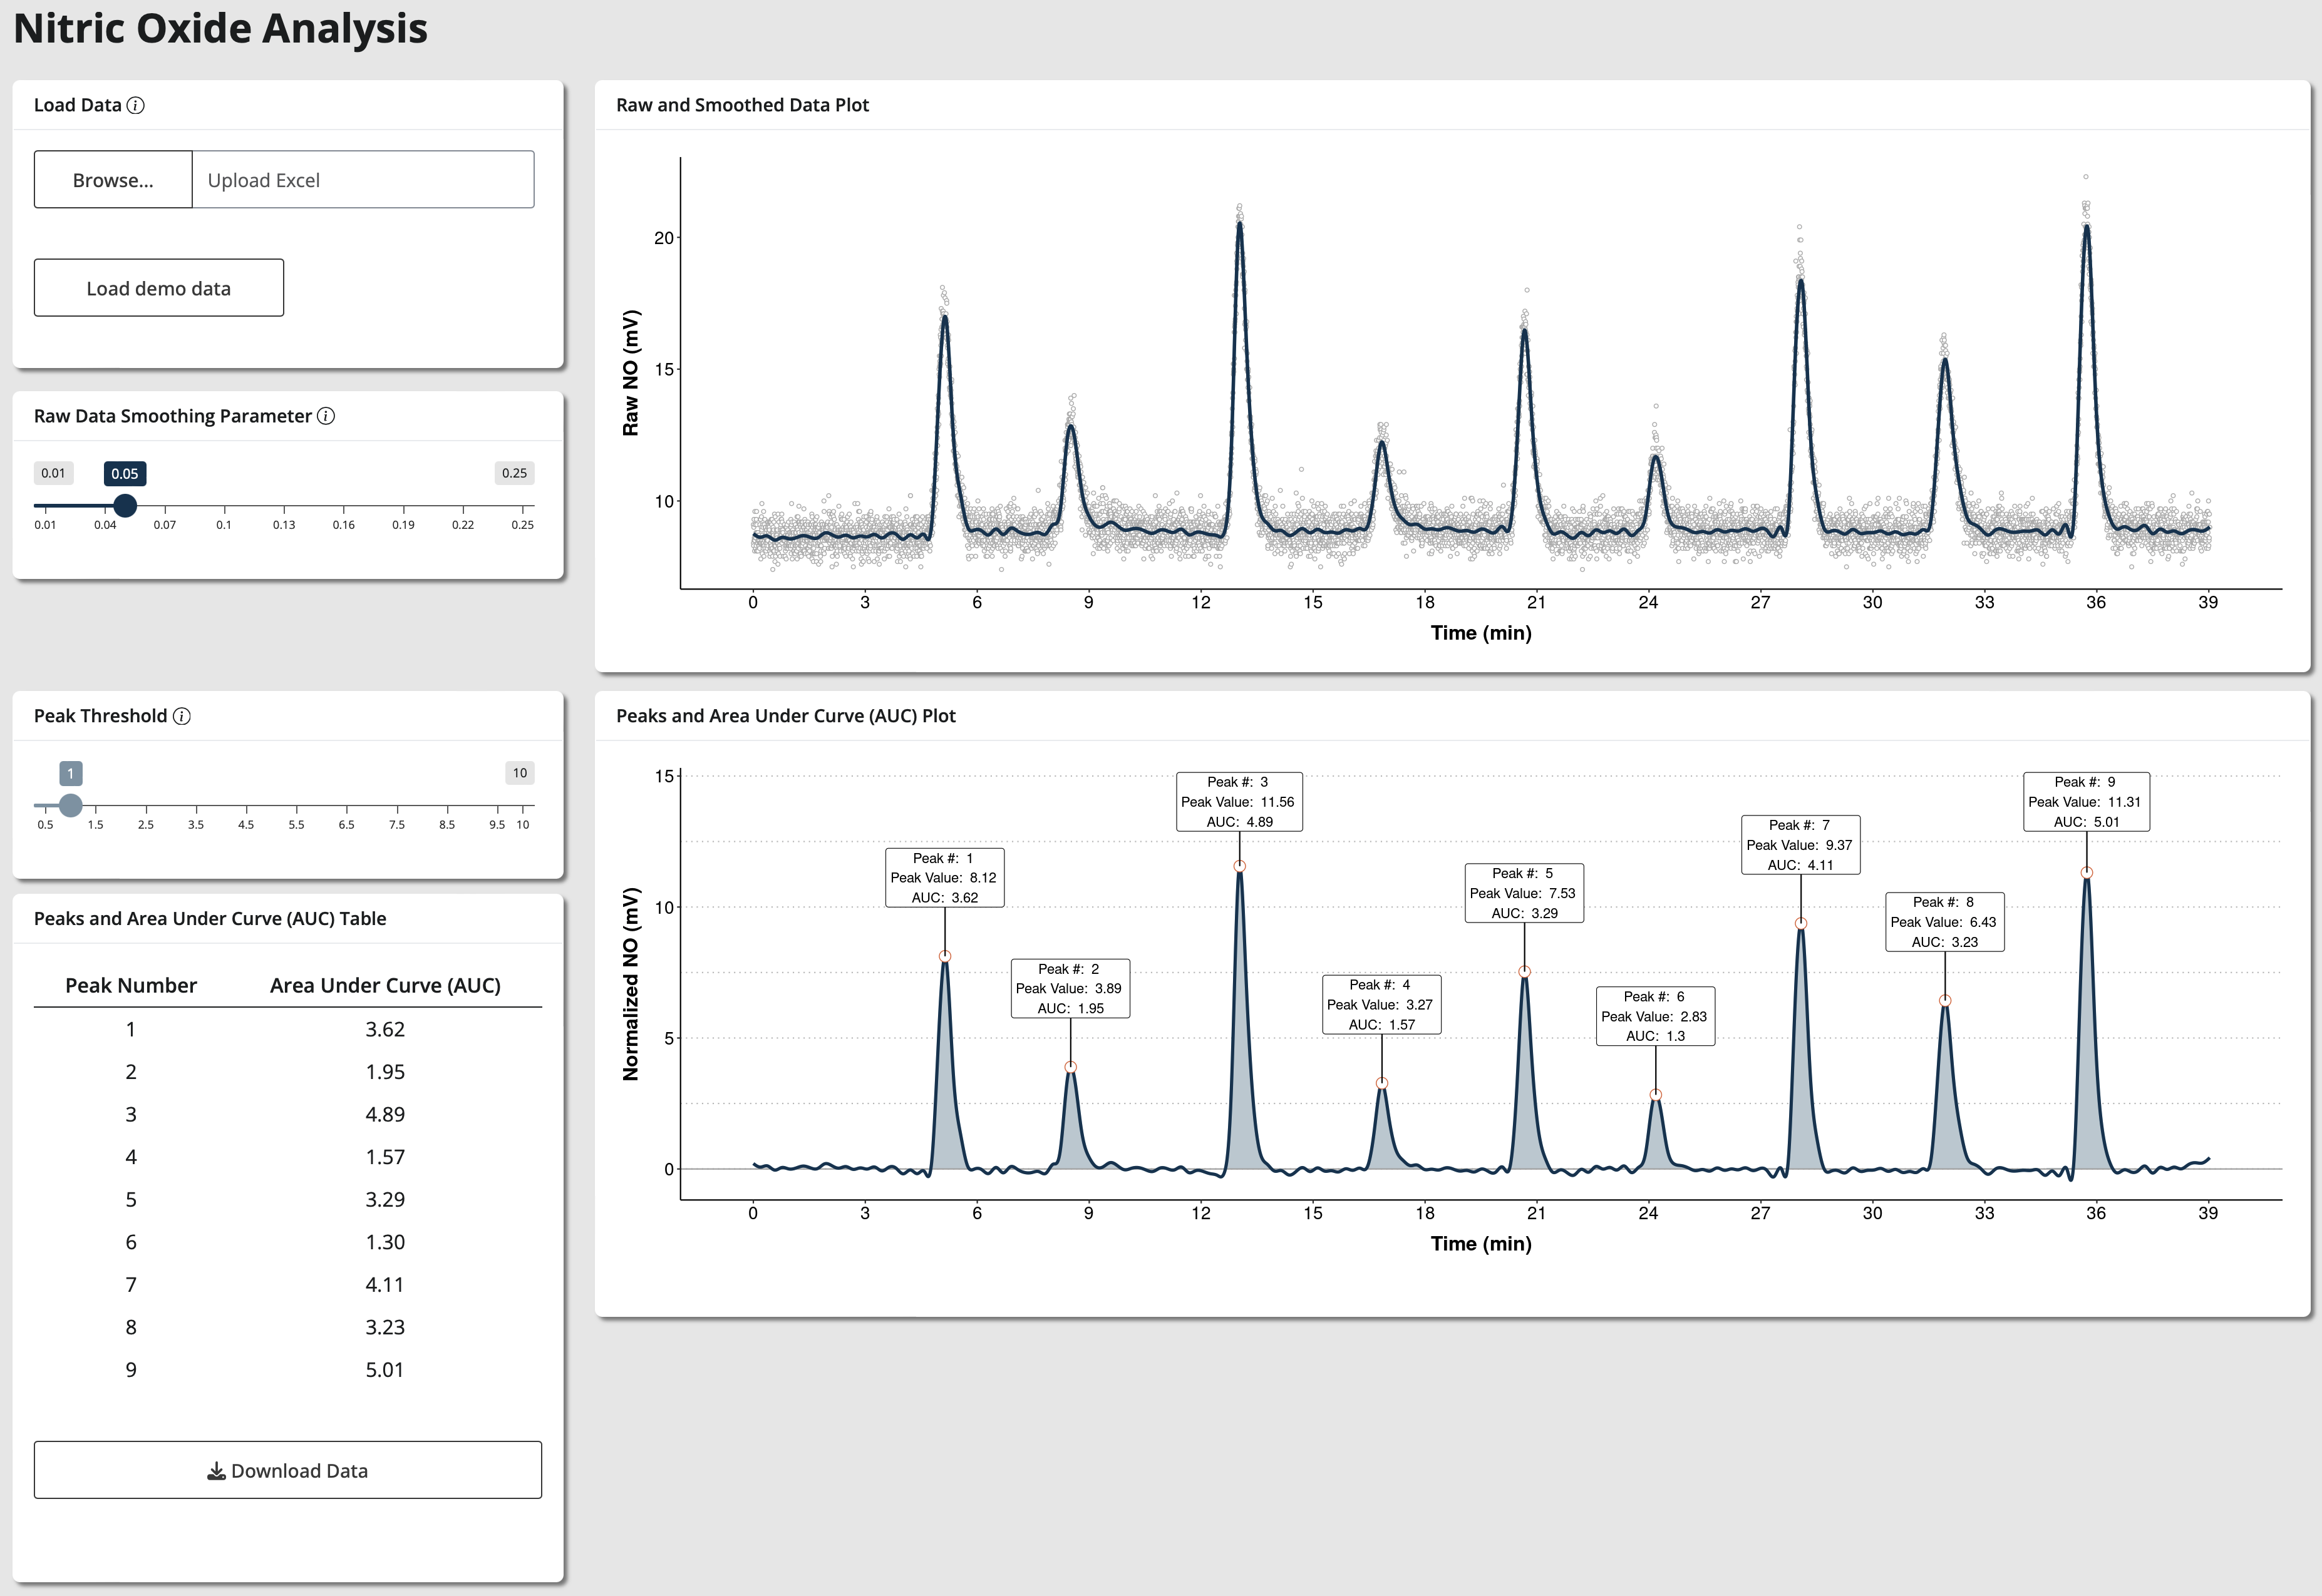Click the Download Data button

pyautogui.click(x=288, y=1470)
